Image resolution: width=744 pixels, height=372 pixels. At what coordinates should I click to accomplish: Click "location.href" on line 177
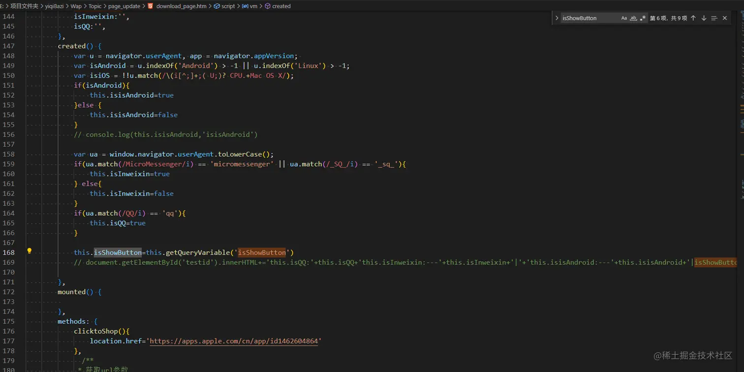[116, 341]
